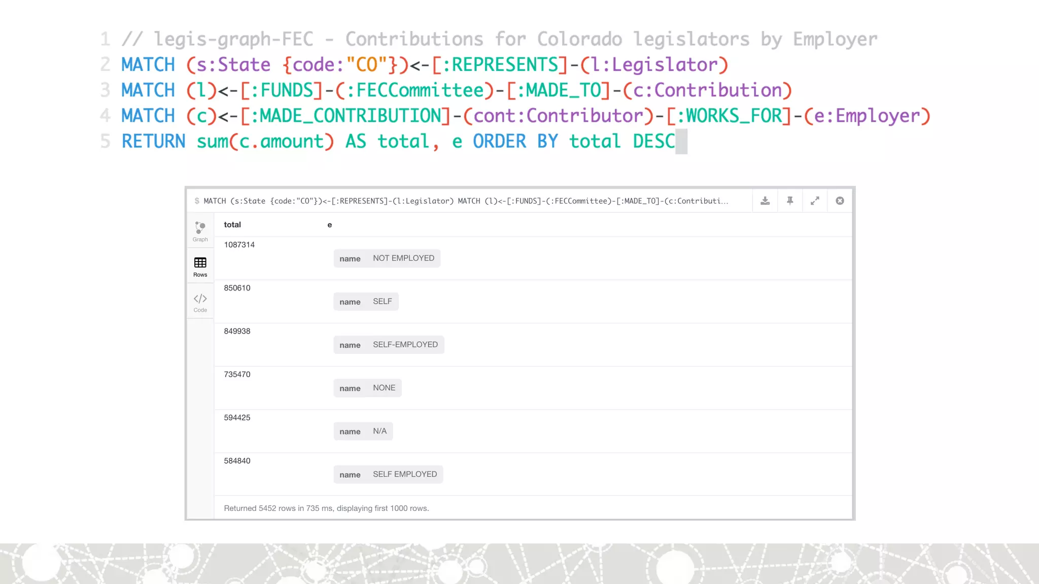Pin the result frame
The image size is (1039, 584).
pyautogui.click(x=790, y=201)
